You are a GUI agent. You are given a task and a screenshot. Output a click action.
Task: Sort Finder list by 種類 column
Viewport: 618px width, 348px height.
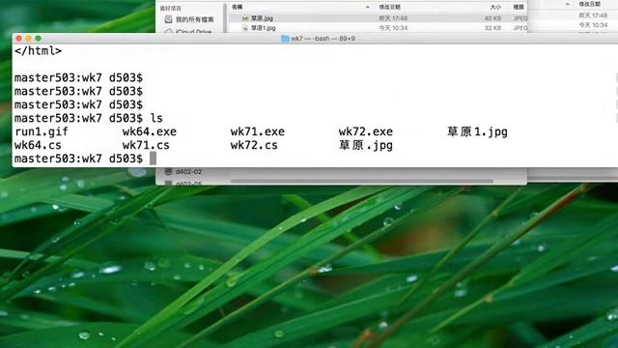[x=519, y=7]
